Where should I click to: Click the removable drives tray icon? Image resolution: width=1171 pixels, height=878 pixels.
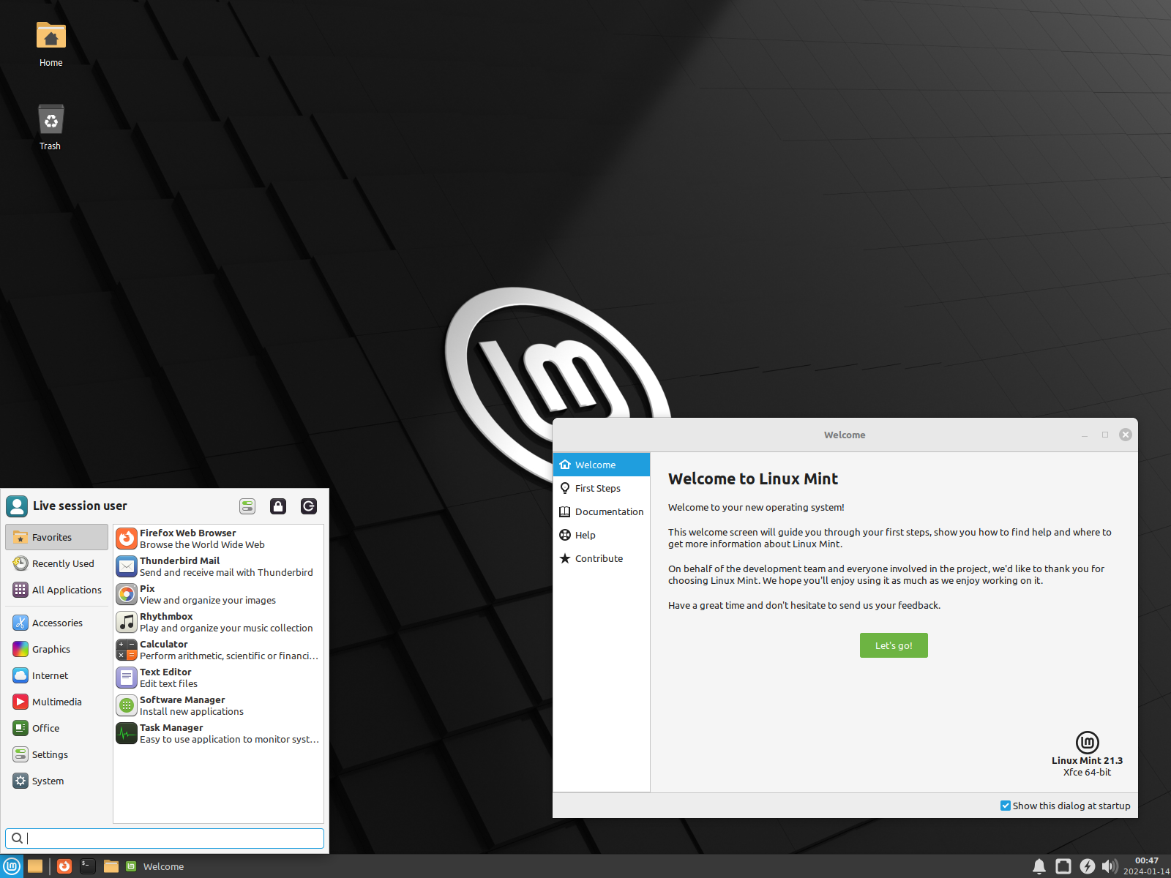click(1063, 866)
